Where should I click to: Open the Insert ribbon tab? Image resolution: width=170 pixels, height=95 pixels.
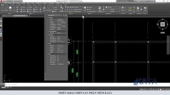(x=7, y=5)
